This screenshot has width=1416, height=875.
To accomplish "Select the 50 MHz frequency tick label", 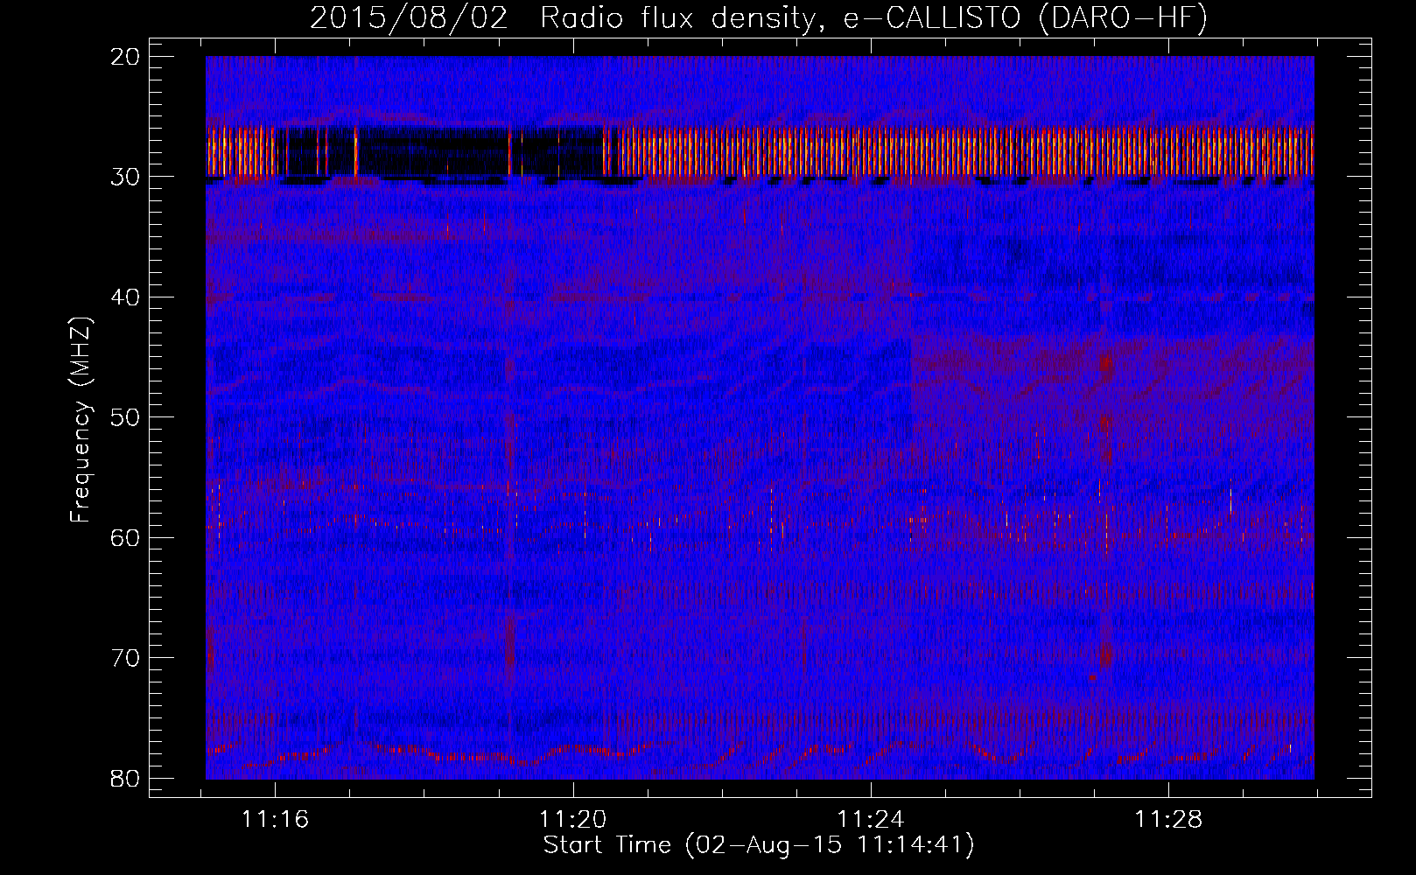I will (x=126, y=417).
